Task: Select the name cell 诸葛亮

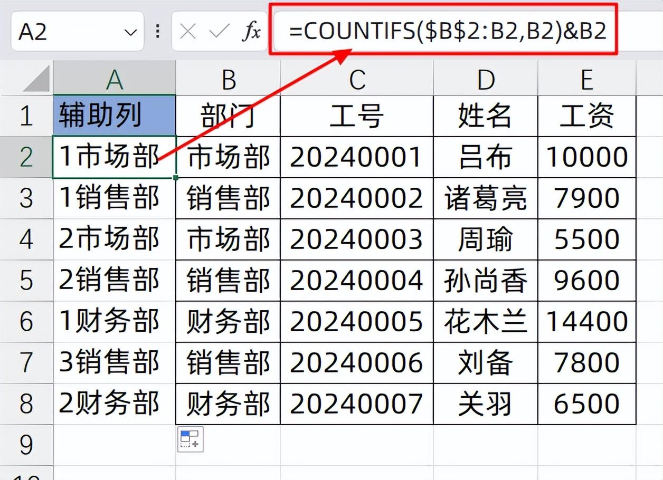Action: 485,198
